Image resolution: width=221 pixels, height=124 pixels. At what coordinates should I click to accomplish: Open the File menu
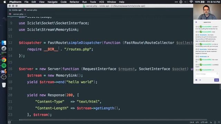[x=26, y=2]
